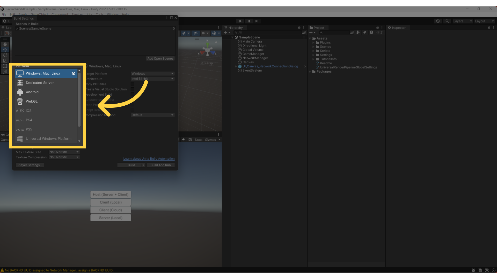Click the Scene Gizmos sphere icon

[214, 33]
